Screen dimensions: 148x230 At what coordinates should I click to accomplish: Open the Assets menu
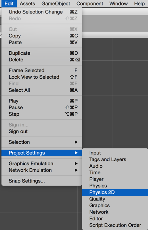[x=27, y=3]
